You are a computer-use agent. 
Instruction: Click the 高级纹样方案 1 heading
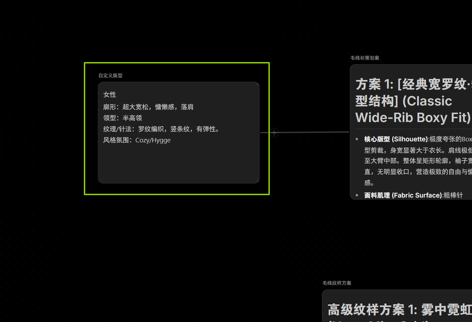397,310
